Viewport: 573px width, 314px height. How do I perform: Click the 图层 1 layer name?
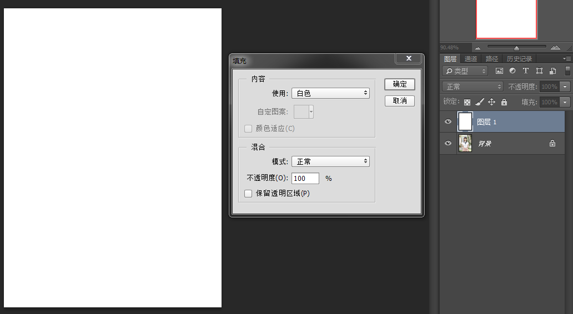coord(487,122)
